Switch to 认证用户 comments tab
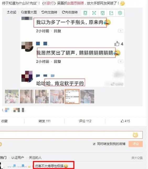148x169 pixels. 18,158
